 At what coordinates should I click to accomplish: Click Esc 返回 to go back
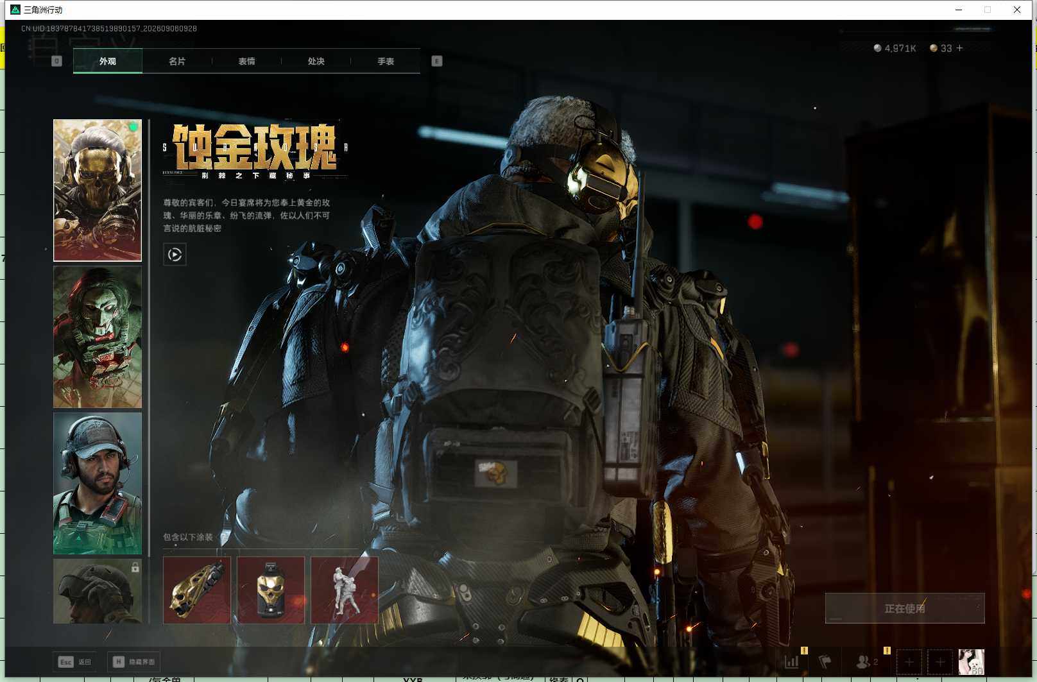74,661
